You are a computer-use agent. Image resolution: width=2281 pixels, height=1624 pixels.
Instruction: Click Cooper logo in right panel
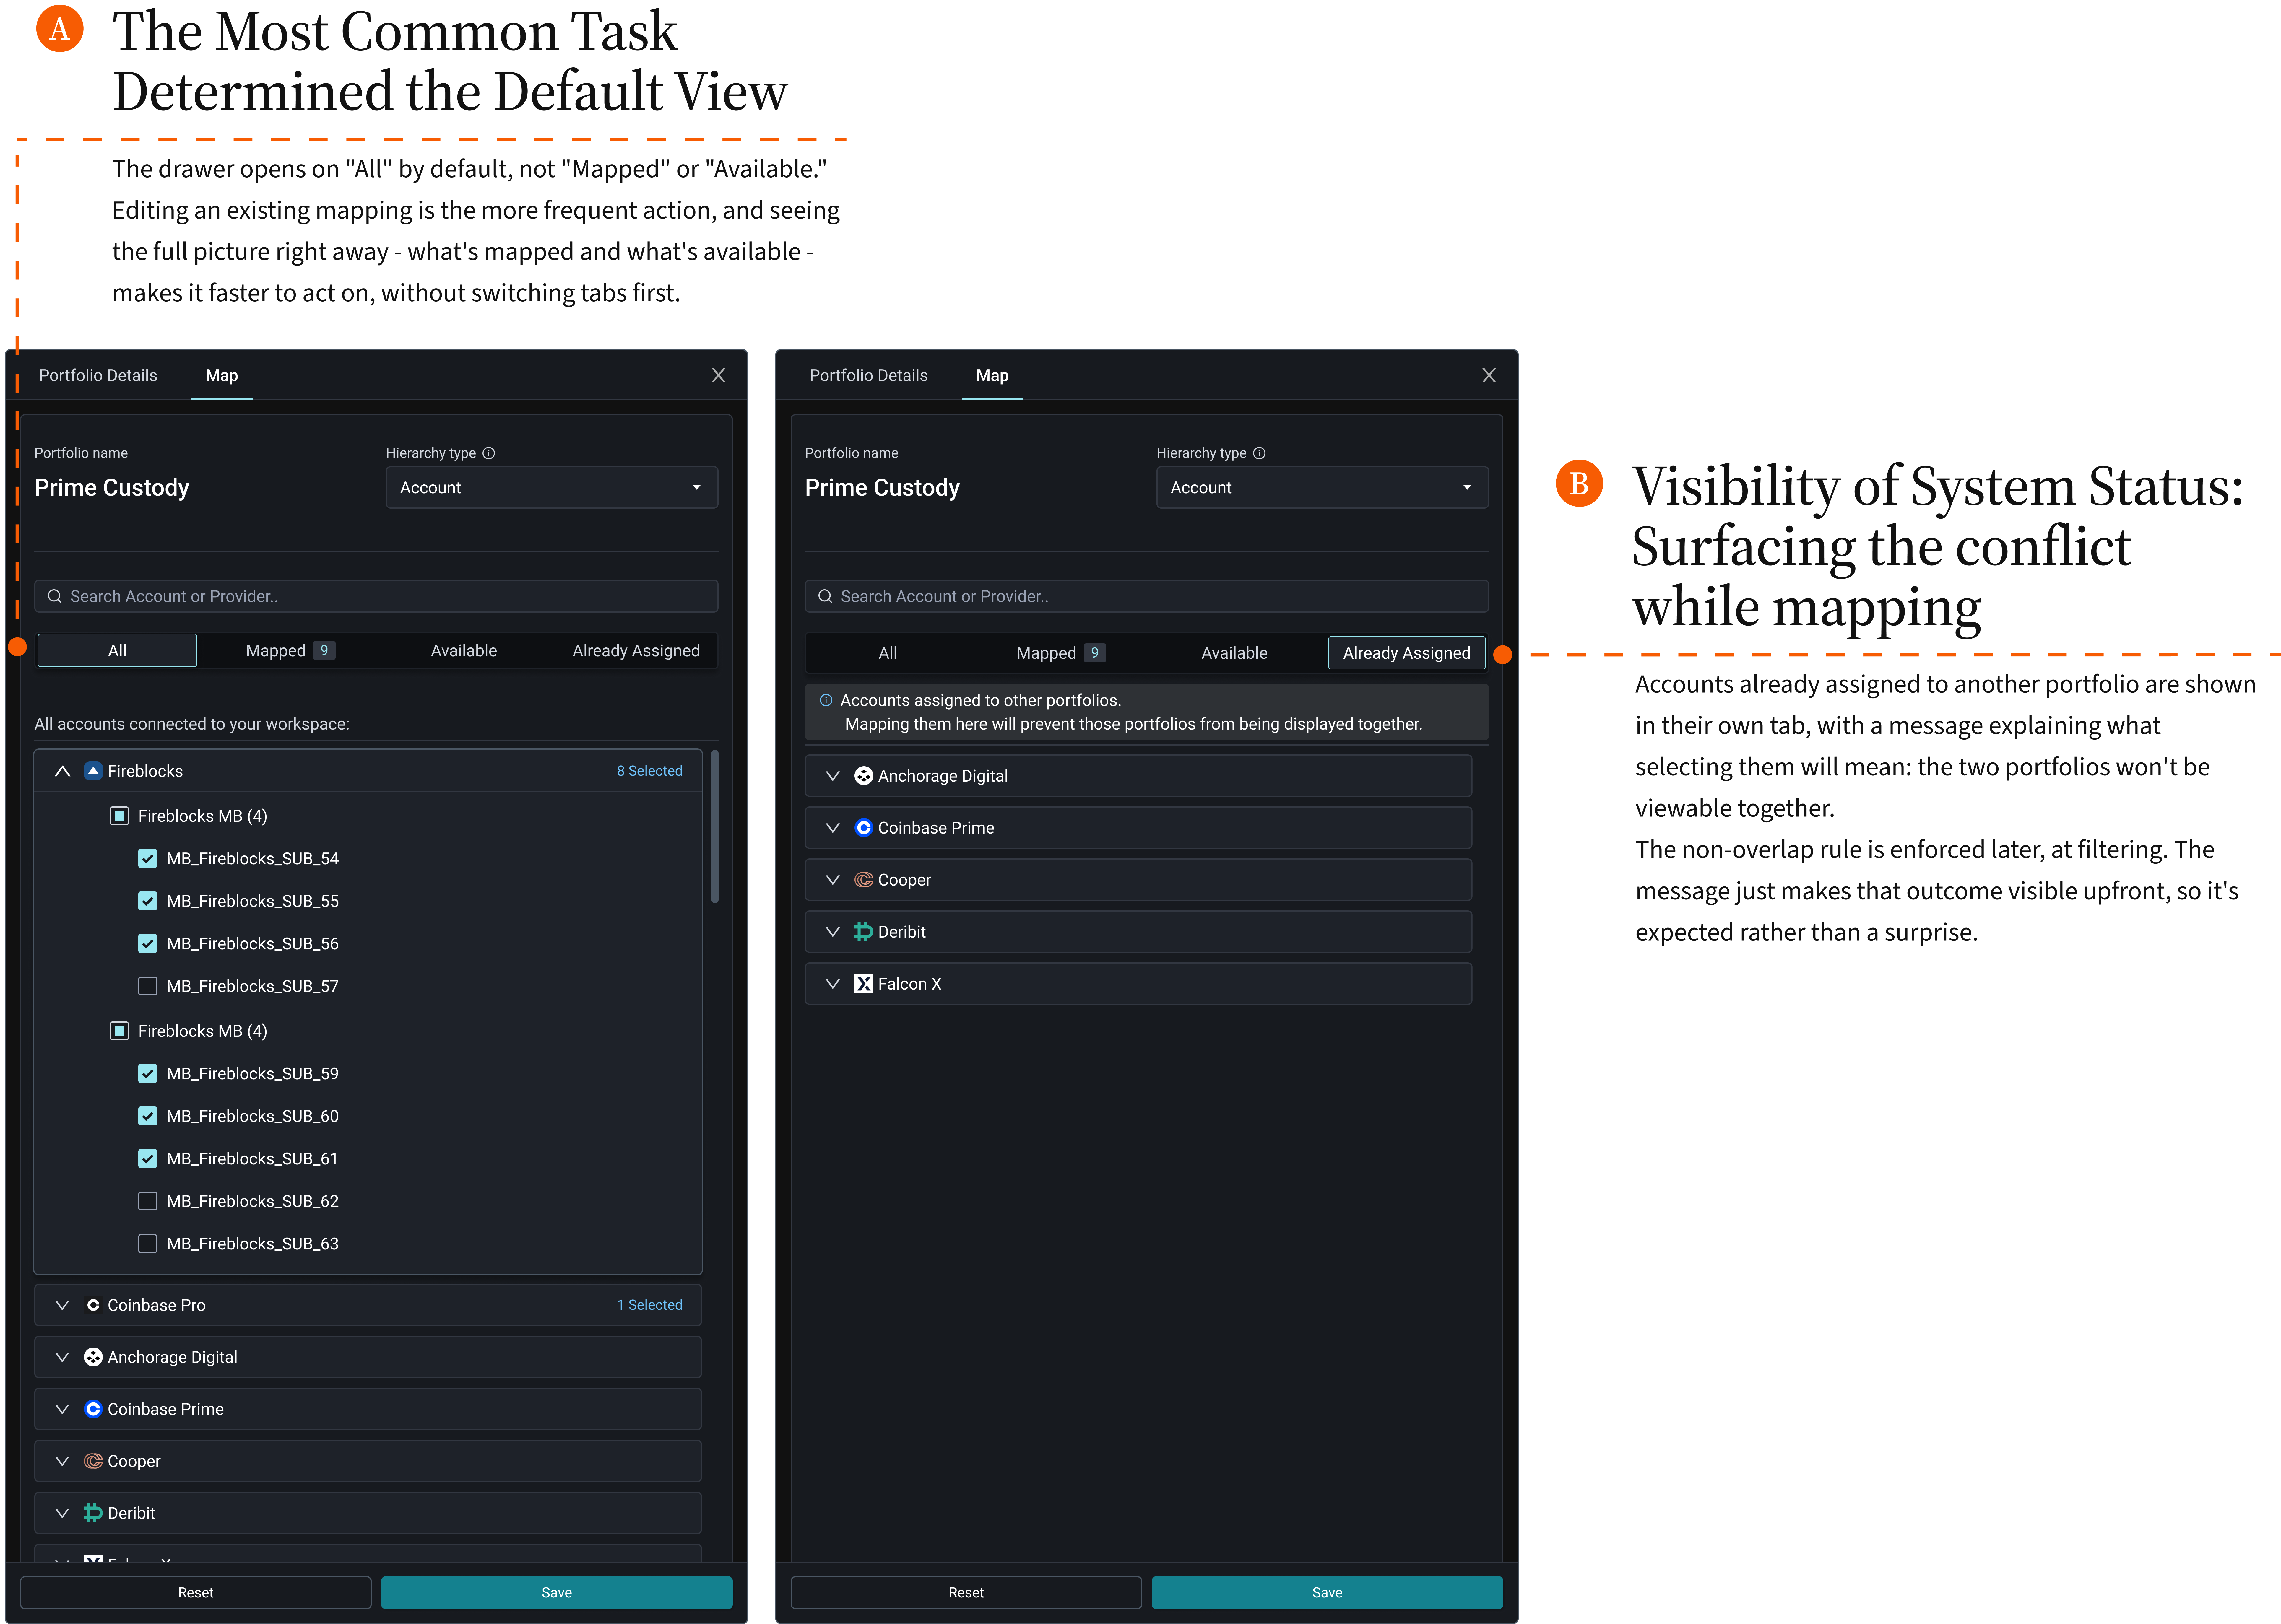pyautogui.click(x=864, y=880)
